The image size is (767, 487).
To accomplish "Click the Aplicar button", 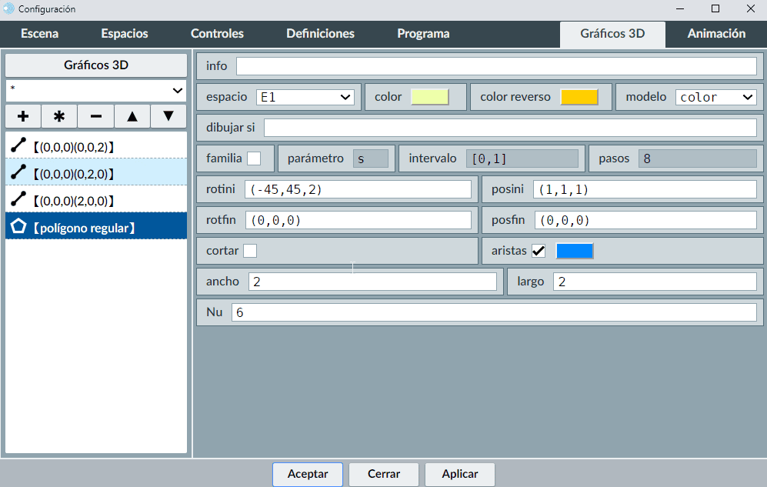I will click(x=459, y=474).
